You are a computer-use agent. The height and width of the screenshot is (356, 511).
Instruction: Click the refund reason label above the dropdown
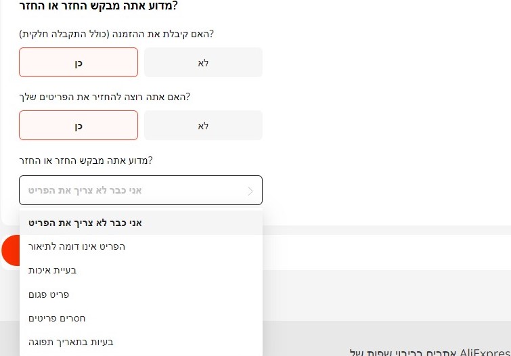coord(86,160)
